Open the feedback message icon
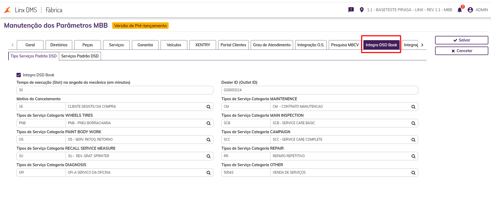 [351, 10]
